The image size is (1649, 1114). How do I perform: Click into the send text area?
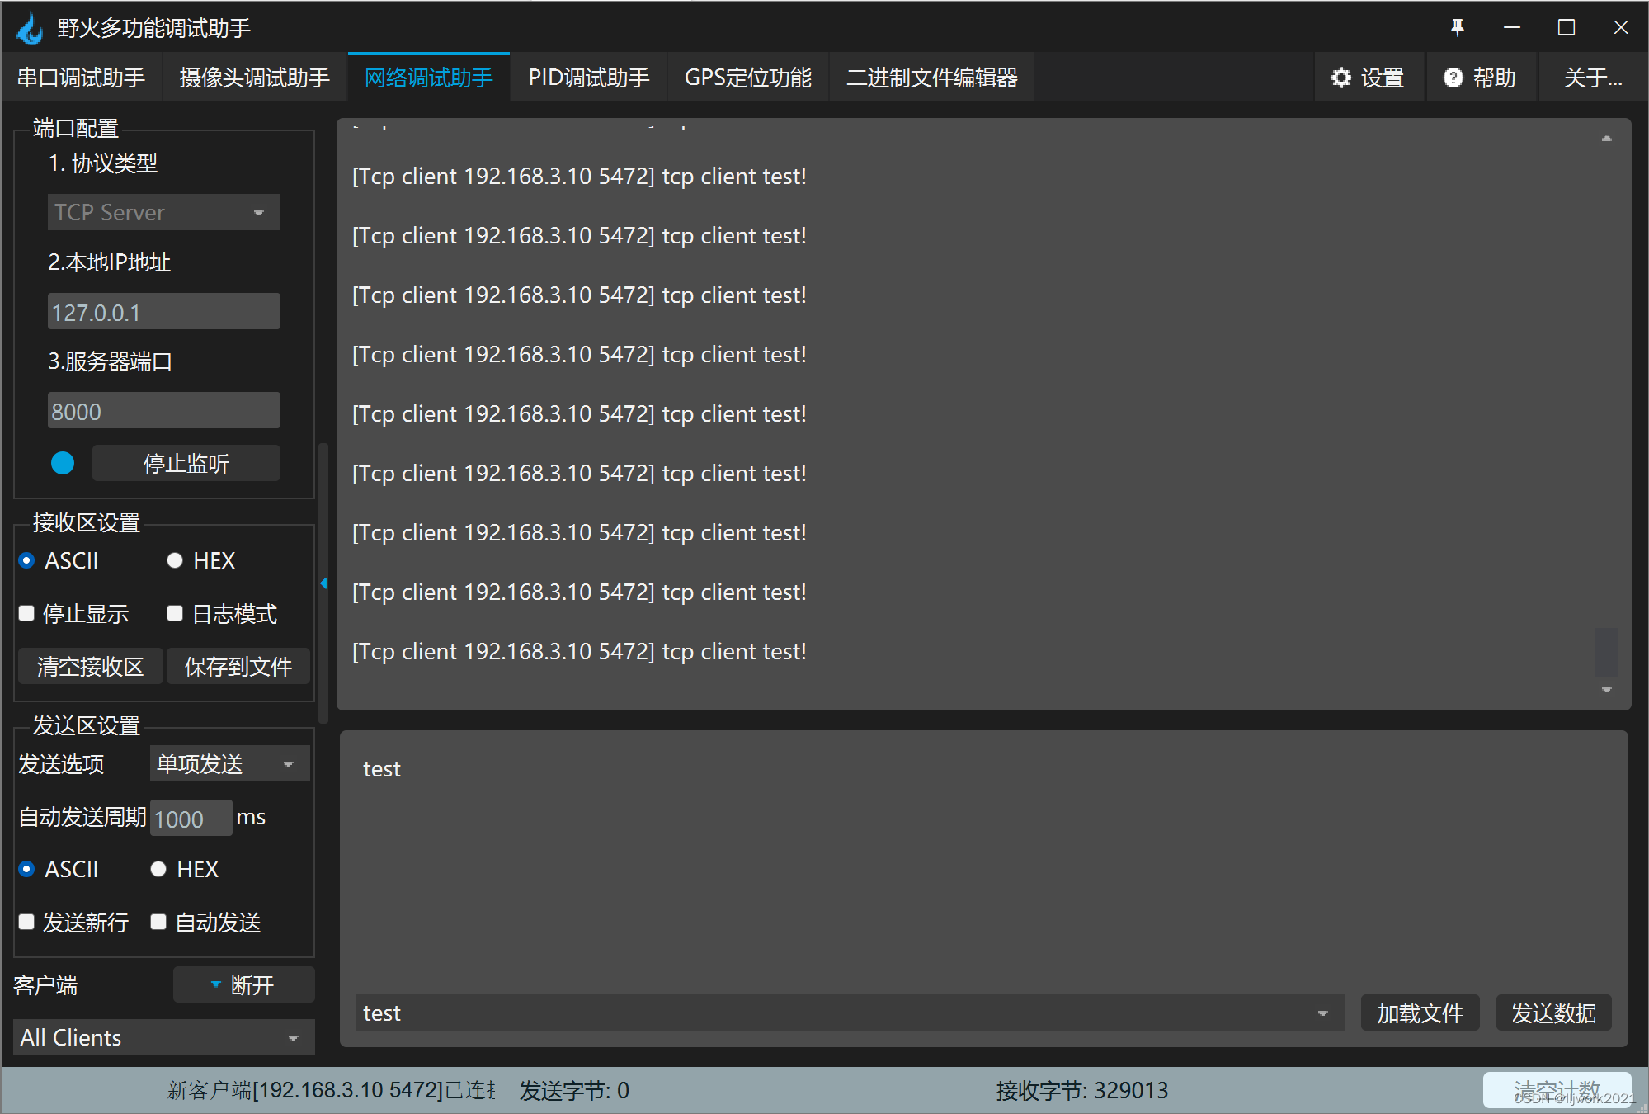click(983, 862)
